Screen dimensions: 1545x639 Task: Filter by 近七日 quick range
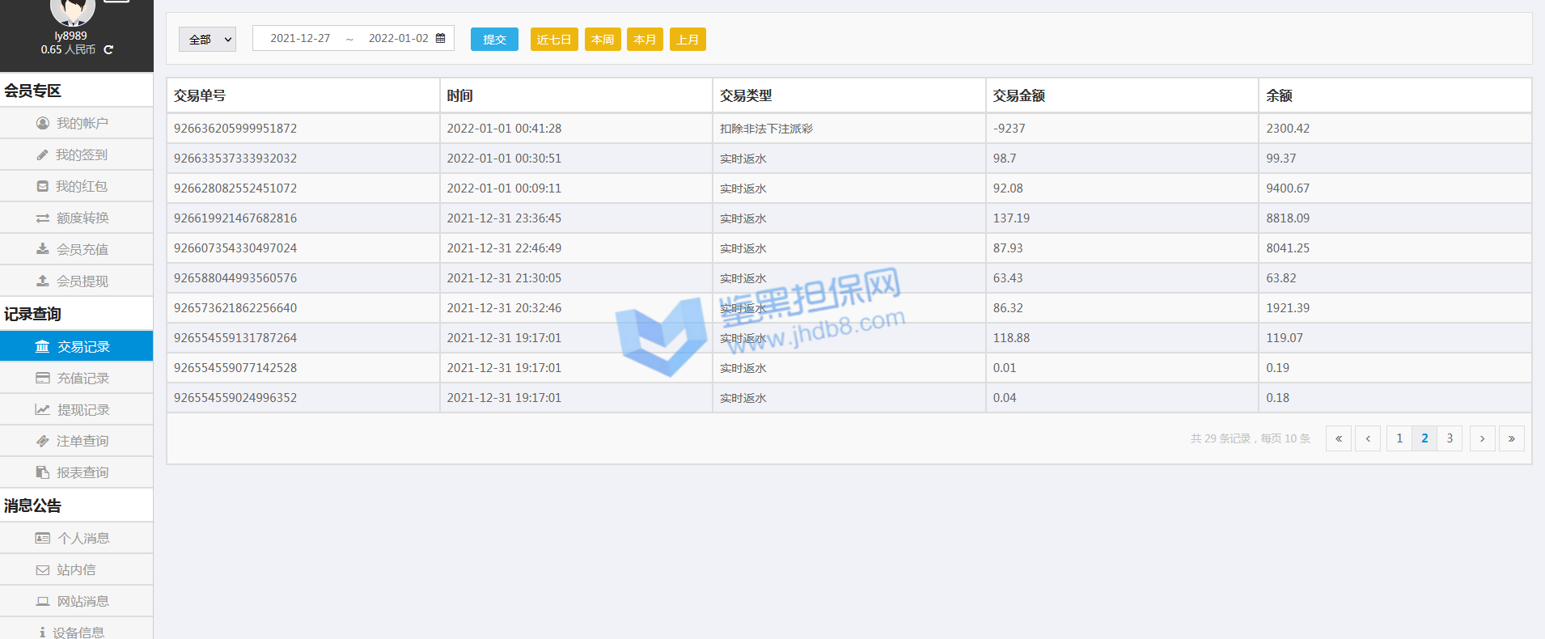pos(554,40)
